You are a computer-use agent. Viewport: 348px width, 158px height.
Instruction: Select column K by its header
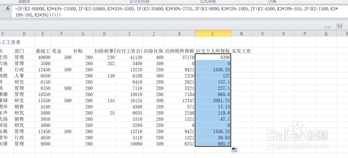pyautogui.click(x=180, y=33)
